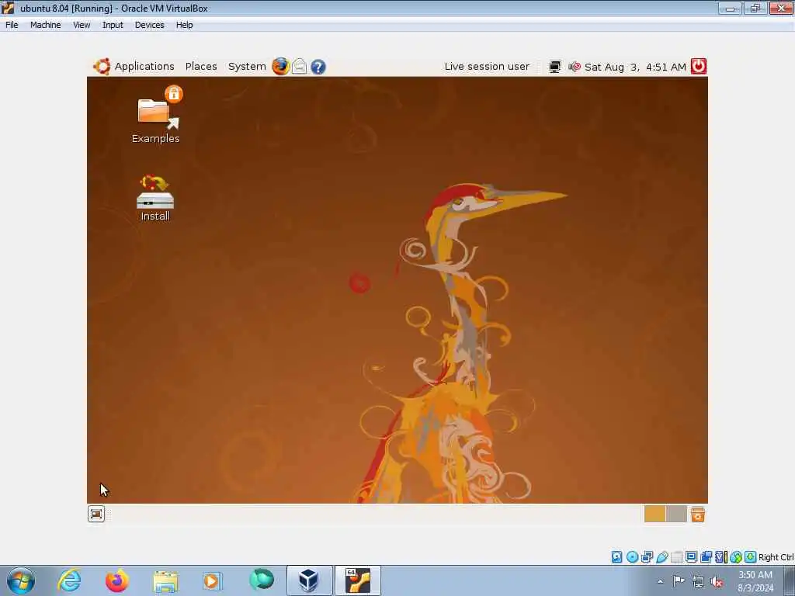Open the Trash icon in the bottom panel

click(698, 514)
